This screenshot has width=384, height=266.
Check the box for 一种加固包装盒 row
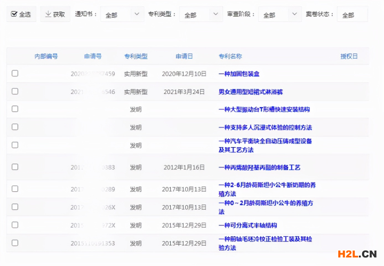(x=15, y=74)
